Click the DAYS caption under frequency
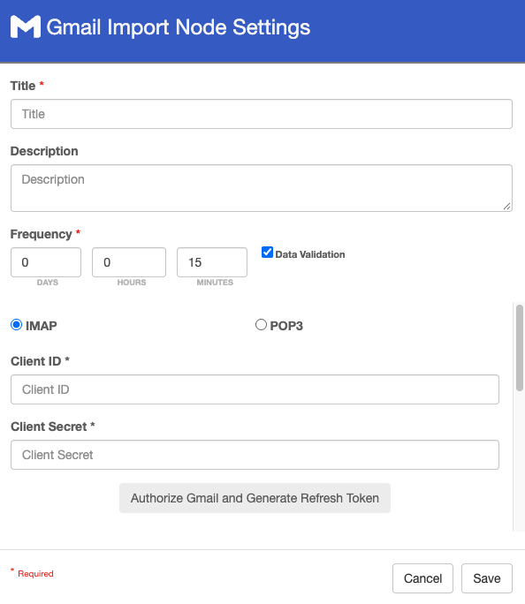This screenshot has height=604, width=525. click(x=48, y=283)
